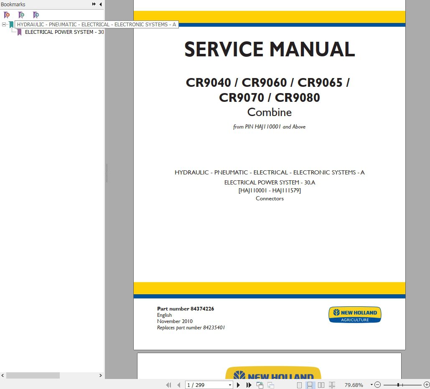Enable single page view mode
This screenshot has height=389, width=430.
click(x=299, y=385)
